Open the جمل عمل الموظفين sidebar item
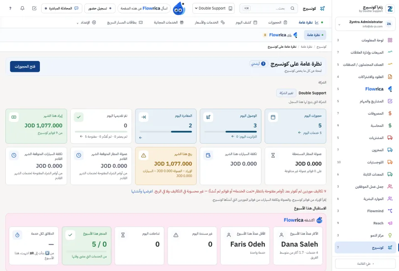The height and width of the screenshot is (271, 399). 365,186
